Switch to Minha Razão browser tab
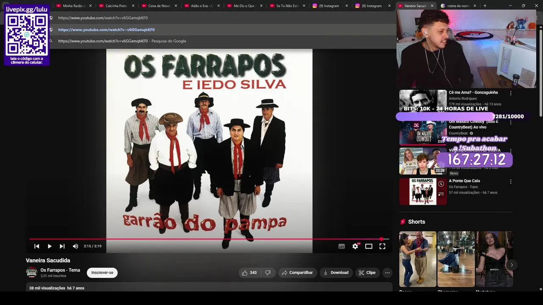The width and height of the screenshot is (543, 305). coord(74,6)
